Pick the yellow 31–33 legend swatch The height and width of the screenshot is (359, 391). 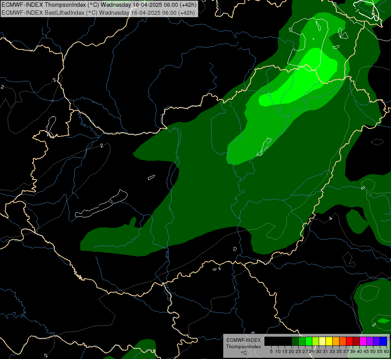(329, 341)
